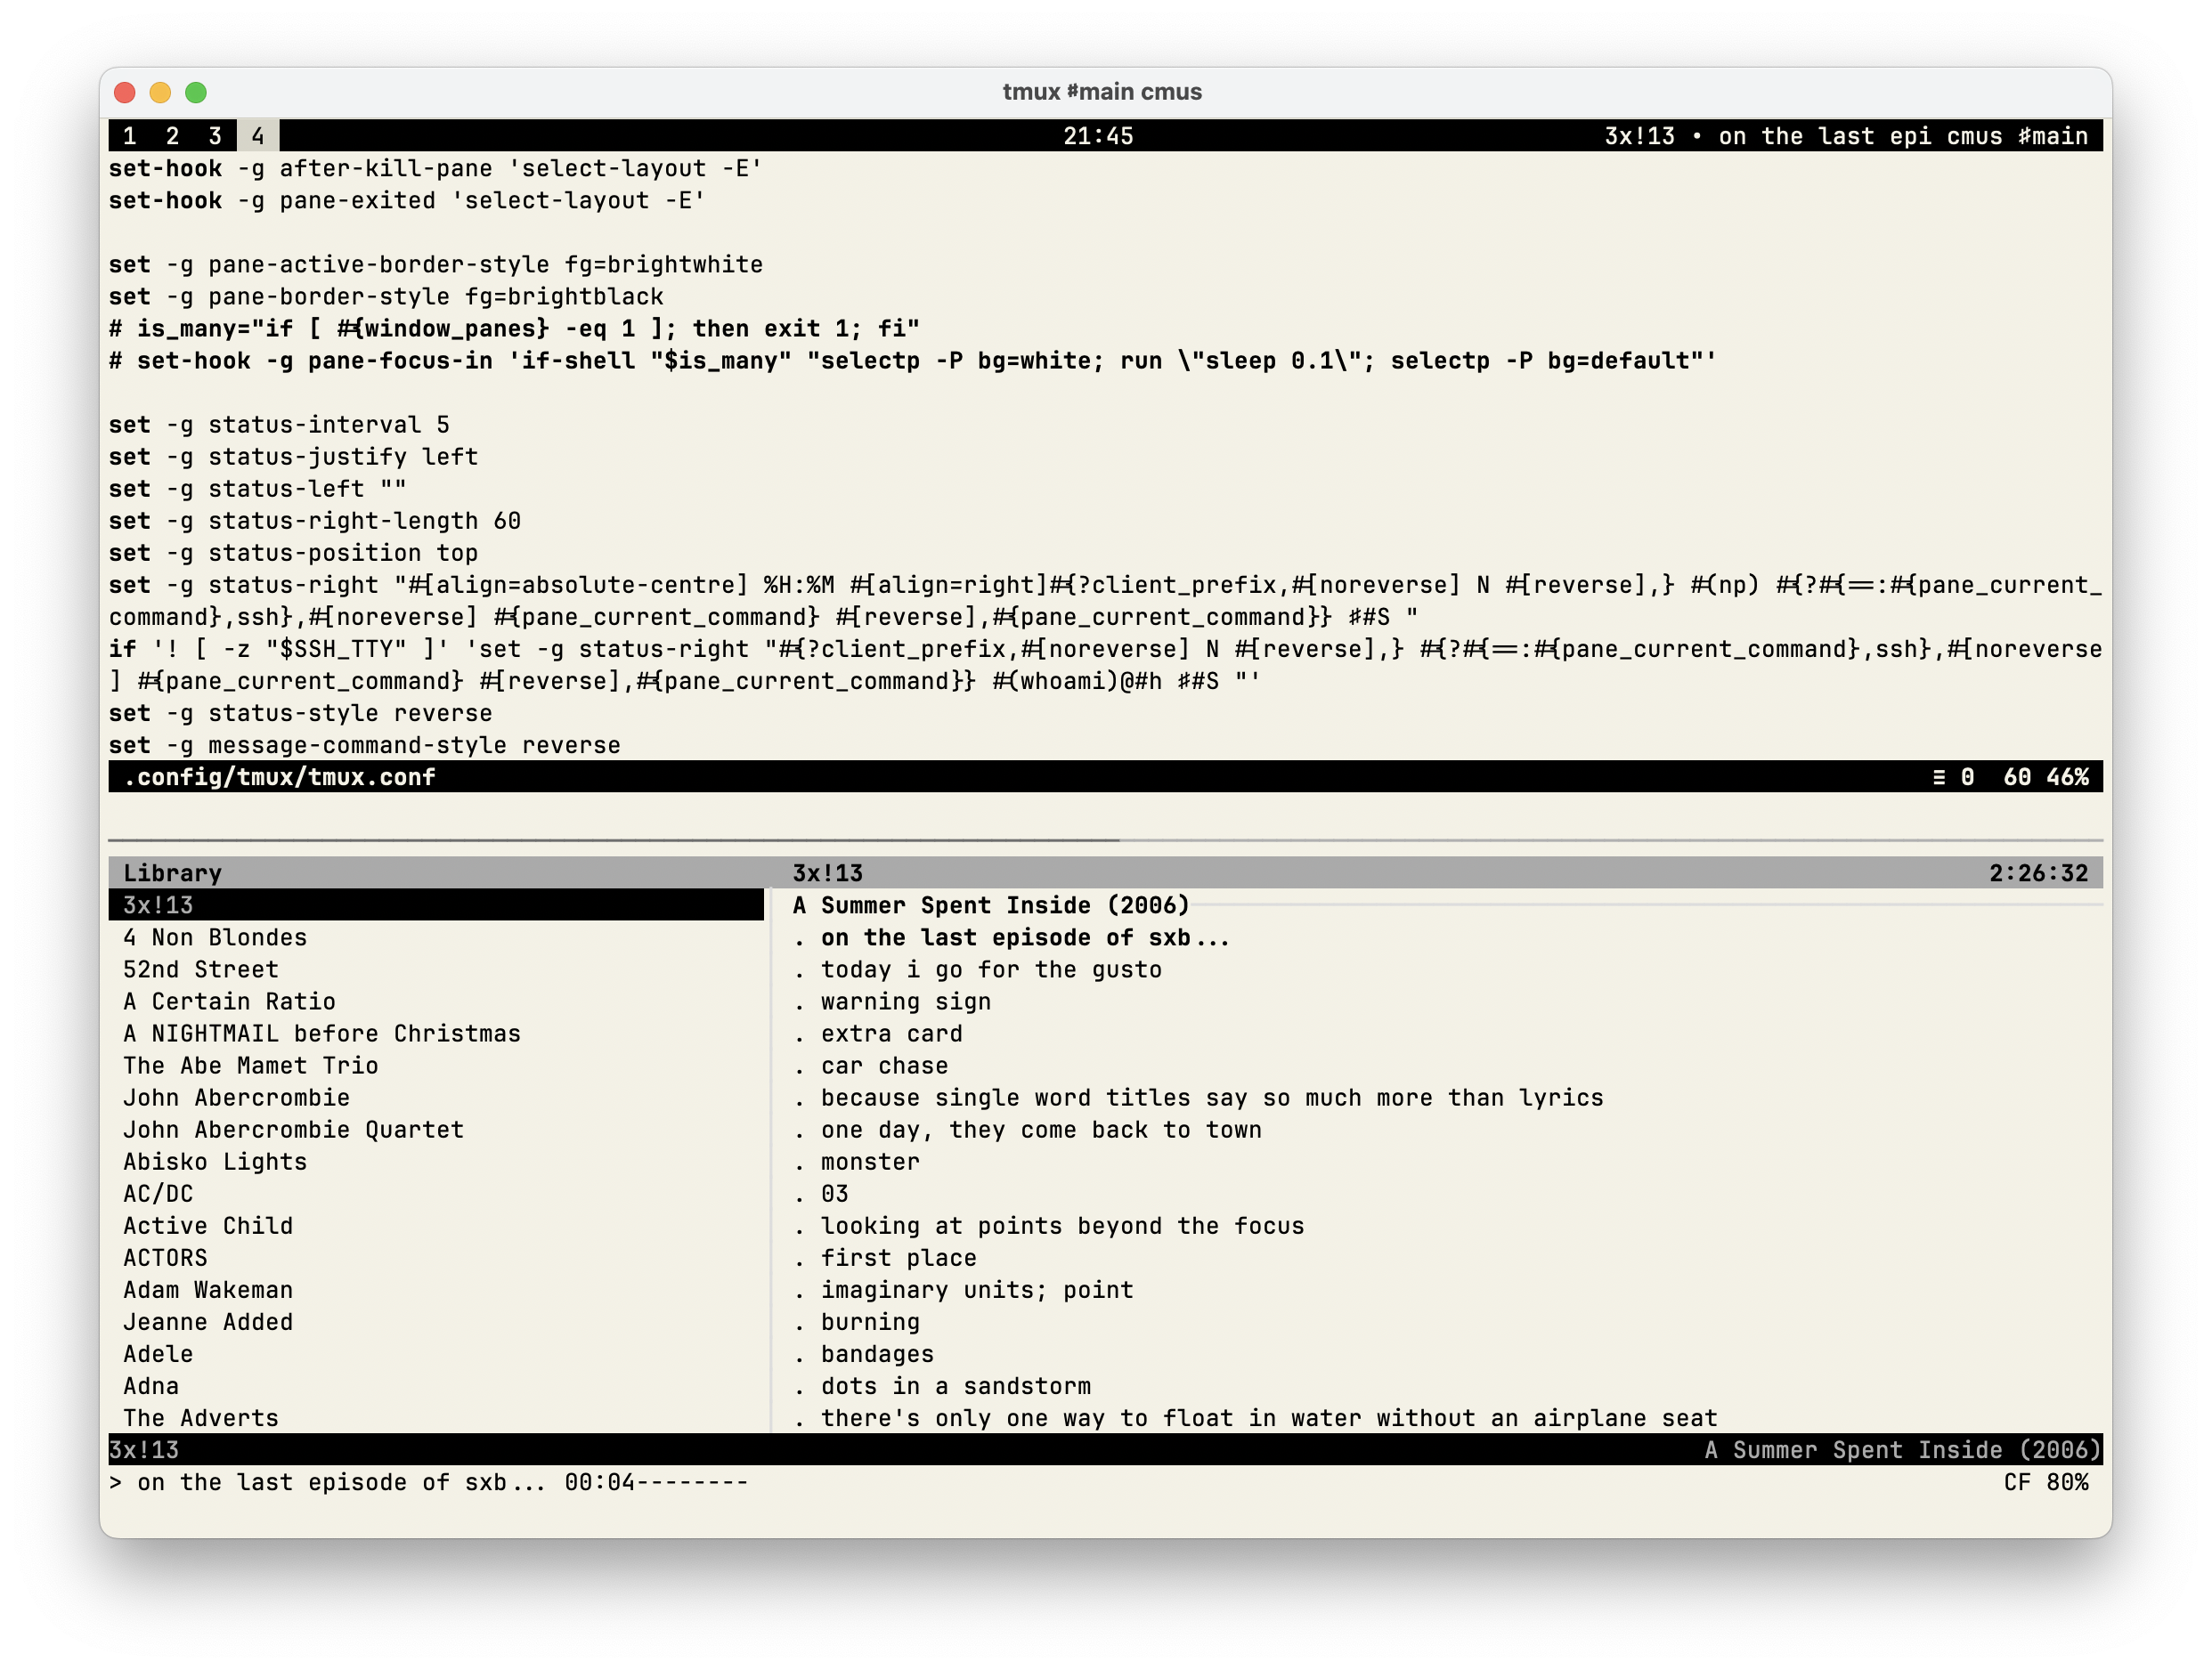Select track 'monster' in the track list
This screenshot has height=1670, width=2212.
tap(870, 1163)
